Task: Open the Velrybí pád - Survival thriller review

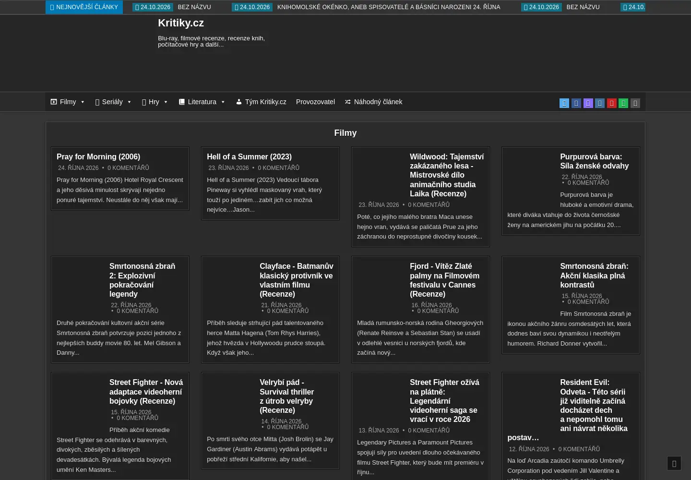Action: click(x=286, y=396)
